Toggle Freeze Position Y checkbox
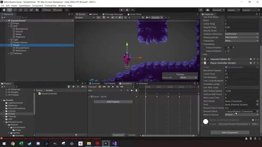 (231, 48)
